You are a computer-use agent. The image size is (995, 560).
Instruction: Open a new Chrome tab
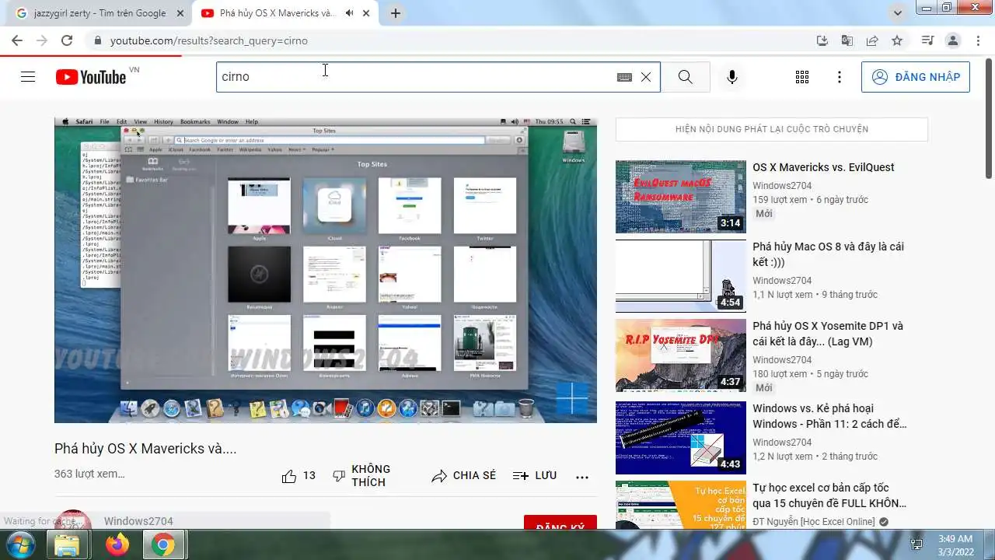[396, 13]
